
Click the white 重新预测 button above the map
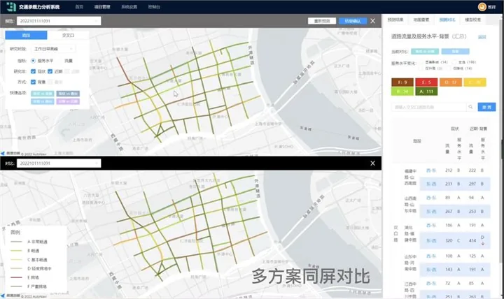[x=322, y=21]
